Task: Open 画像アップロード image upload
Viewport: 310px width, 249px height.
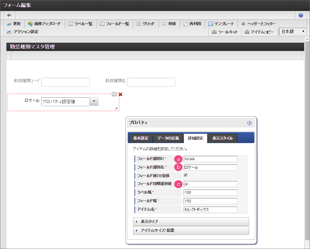Action: (44, 24)
